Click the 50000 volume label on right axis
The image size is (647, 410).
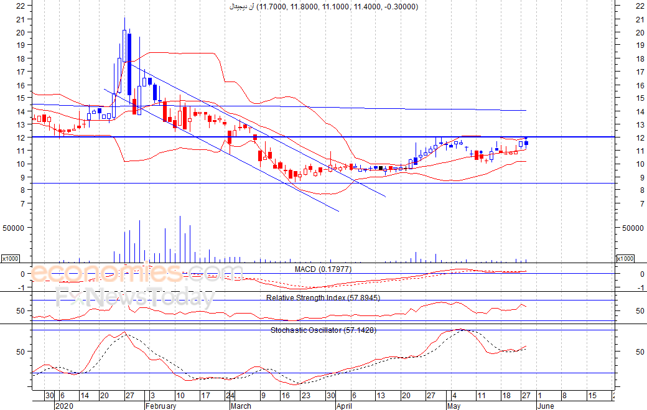pyautogui.click(x=633, y=228)
